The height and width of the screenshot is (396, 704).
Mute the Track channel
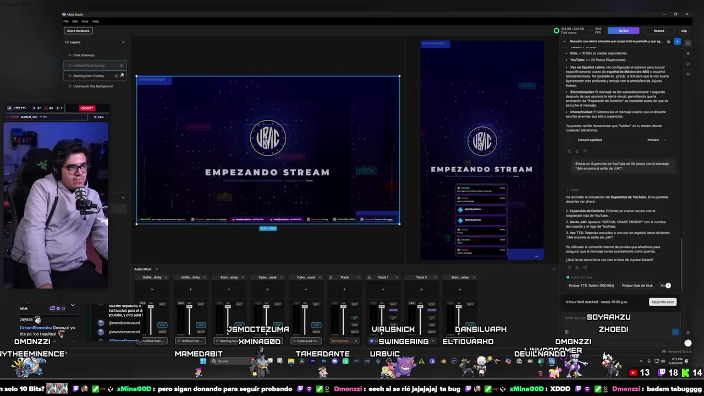click(355, 332)
